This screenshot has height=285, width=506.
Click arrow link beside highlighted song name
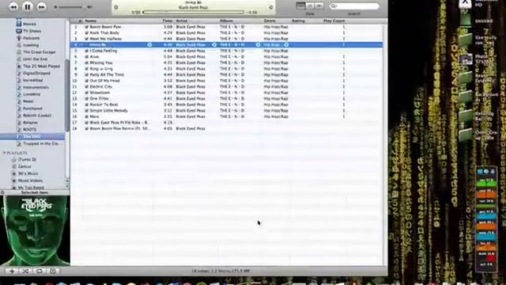[x=149, y=45]
